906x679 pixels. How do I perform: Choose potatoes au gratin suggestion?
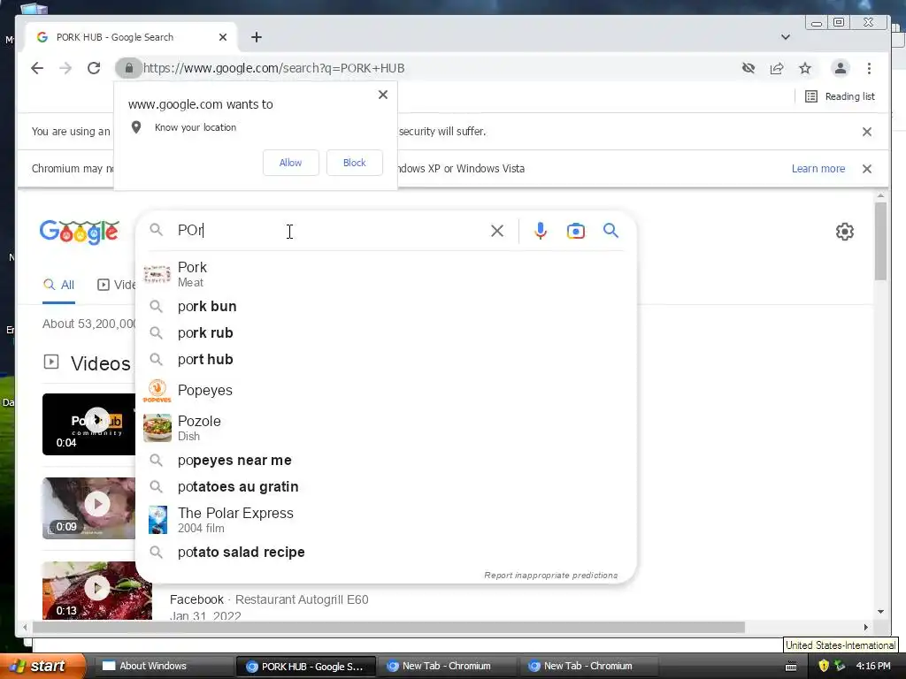(386, 487)
